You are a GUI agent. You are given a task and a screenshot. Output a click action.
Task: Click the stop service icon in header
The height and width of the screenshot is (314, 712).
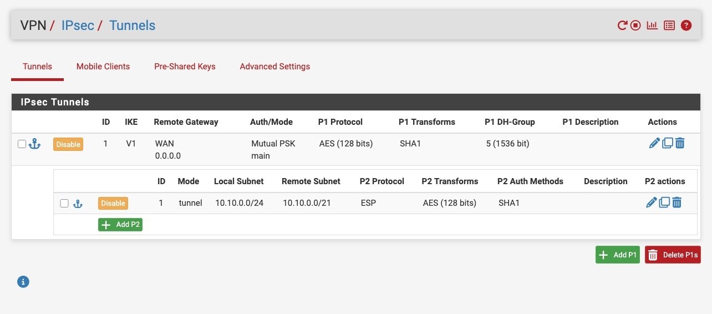[636, 26]
